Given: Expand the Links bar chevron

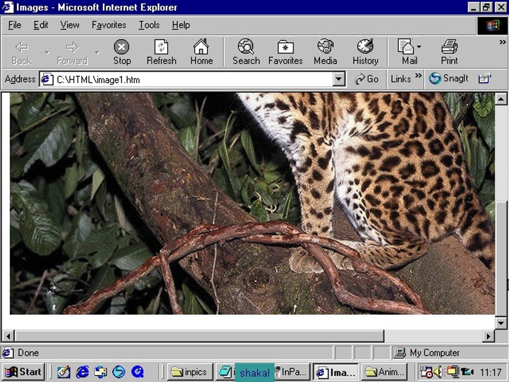Looking at the screenshot, I should (x=418, y=76).
